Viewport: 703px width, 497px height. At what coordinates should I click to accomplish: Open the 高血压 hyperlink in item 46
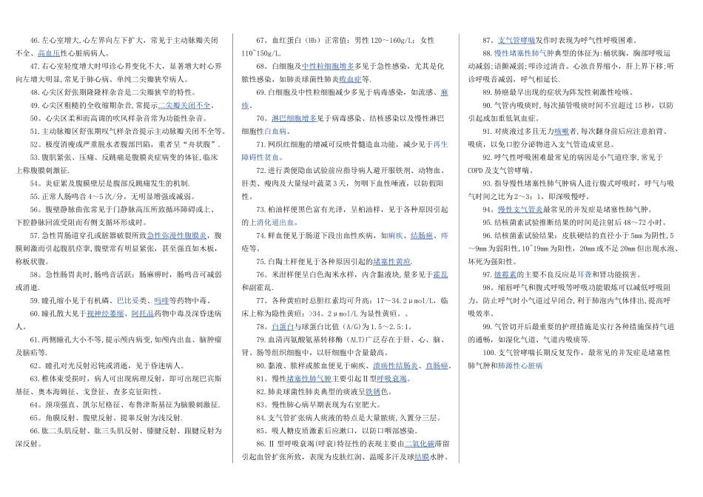[49, 53]
